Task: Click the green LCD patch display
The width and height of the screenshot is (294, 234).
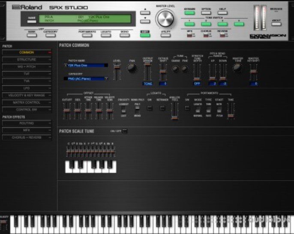Action: [85, 19]
